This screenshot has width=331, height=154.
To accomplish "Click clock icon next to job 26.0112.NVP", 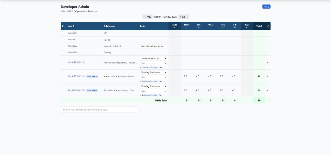I will tap(83, 63).
